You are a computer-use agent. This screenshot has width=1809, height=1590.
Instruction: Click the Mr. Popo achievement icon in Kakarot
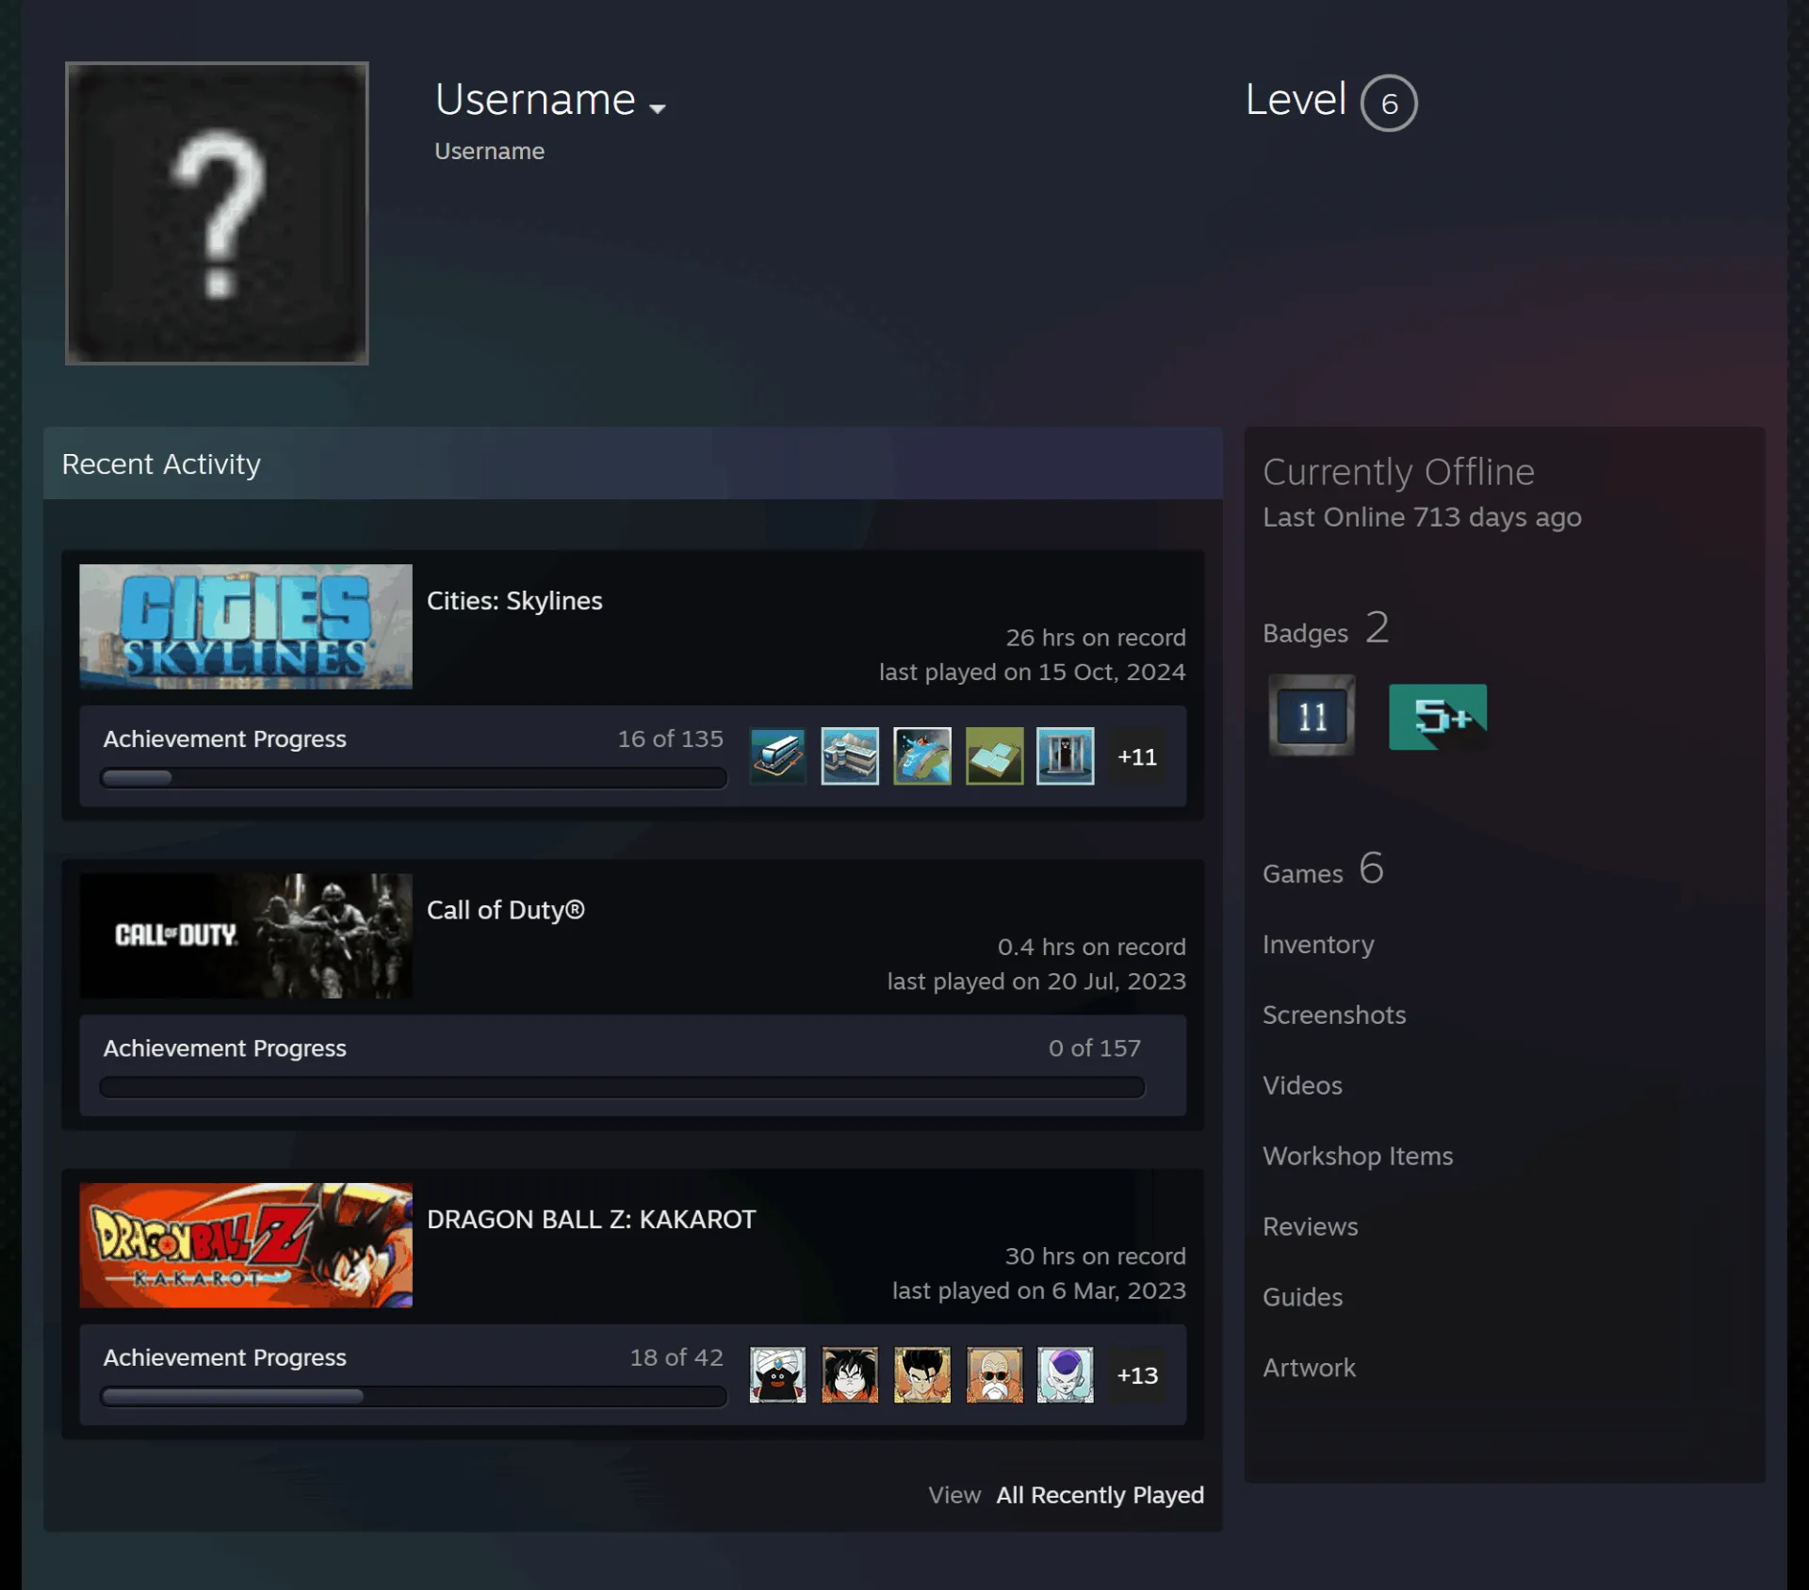(777, 1374)
